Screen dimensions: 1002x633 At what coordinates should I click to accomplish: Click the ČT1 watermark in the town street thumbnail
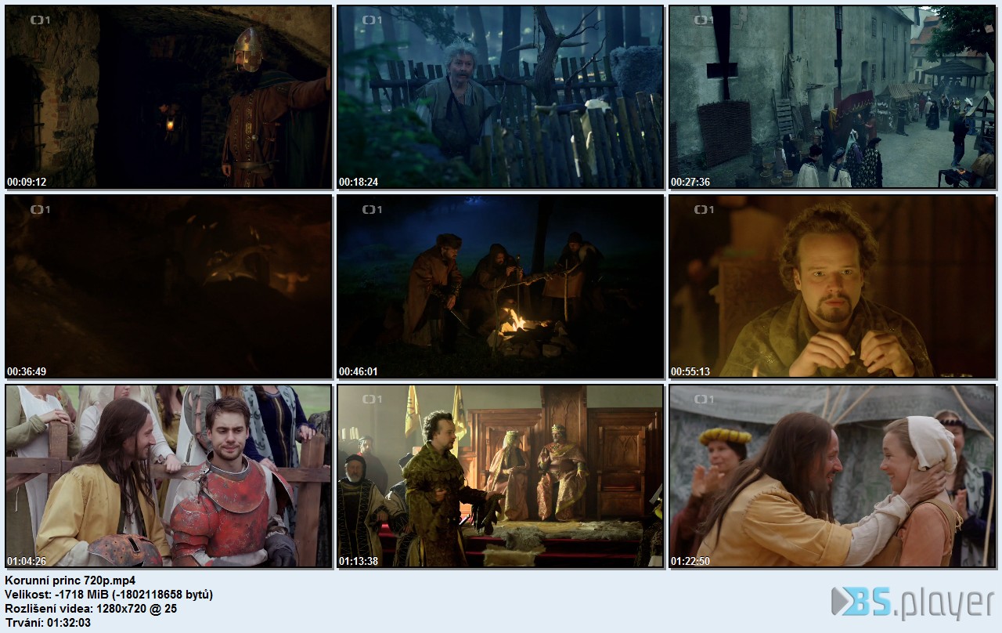coord(704,20)
